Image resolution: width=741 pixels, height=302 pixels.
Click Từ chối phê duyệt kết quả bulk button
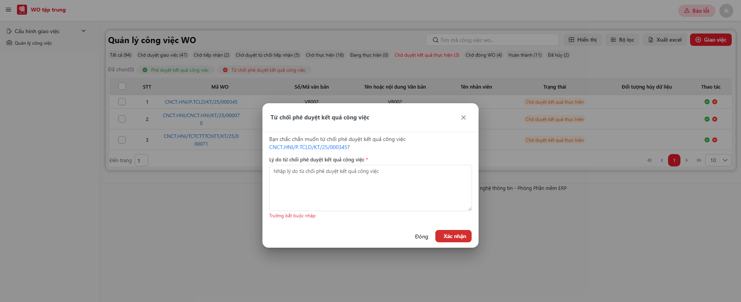coord(264,70)
